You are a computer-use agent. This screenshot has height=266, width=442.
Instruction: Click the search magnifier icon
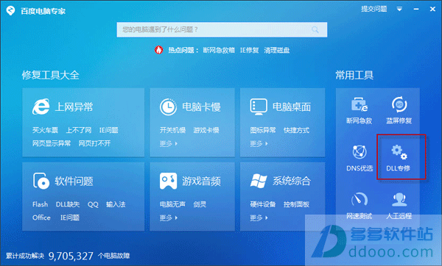click(315, 29)
